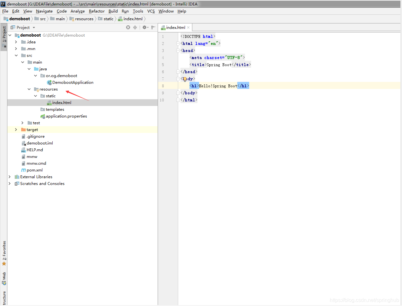The height and width of the screenshot is (306, 402).
Task: Open the Window menu
Action: pos(166,11)
